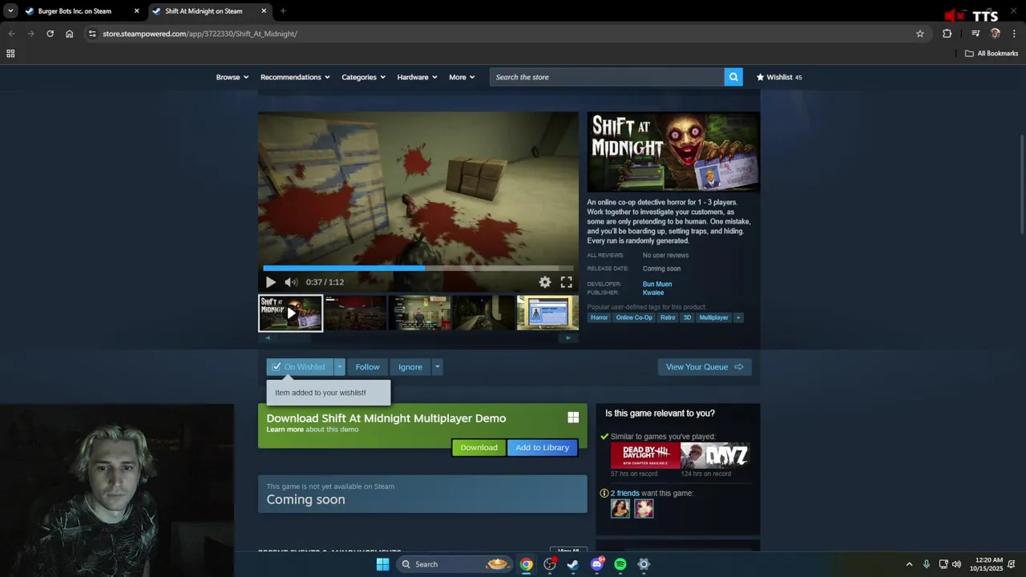This screenshot has height=577, width=1026.
Task: Select the first trailer thumbnail
Action: click(290, 313)
